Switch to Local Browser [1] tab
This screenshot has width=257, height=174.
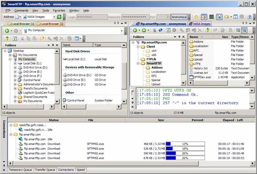coord(21,24)
